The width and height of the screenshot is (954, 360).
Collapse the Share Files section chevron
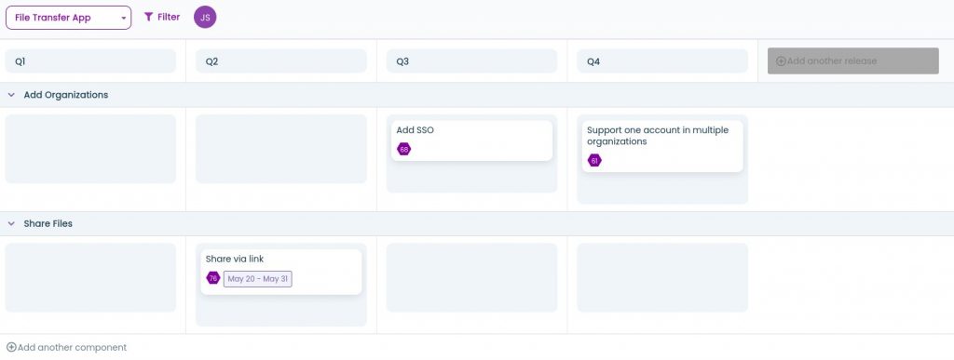tap(11, 223)
